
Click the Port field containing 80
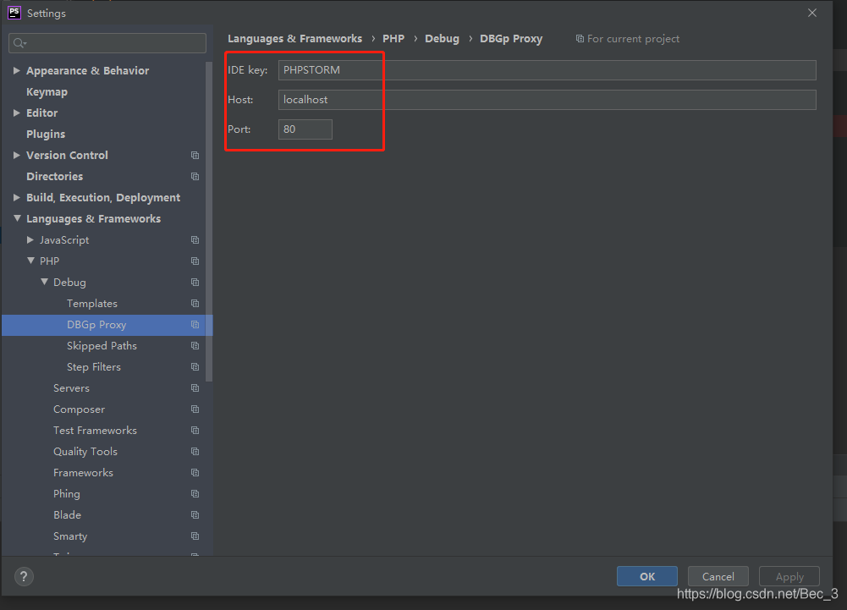tap(305, 129)
